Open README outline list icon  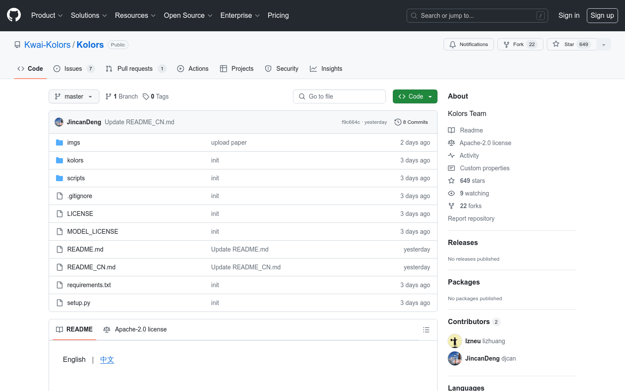[x=426, y=330]
